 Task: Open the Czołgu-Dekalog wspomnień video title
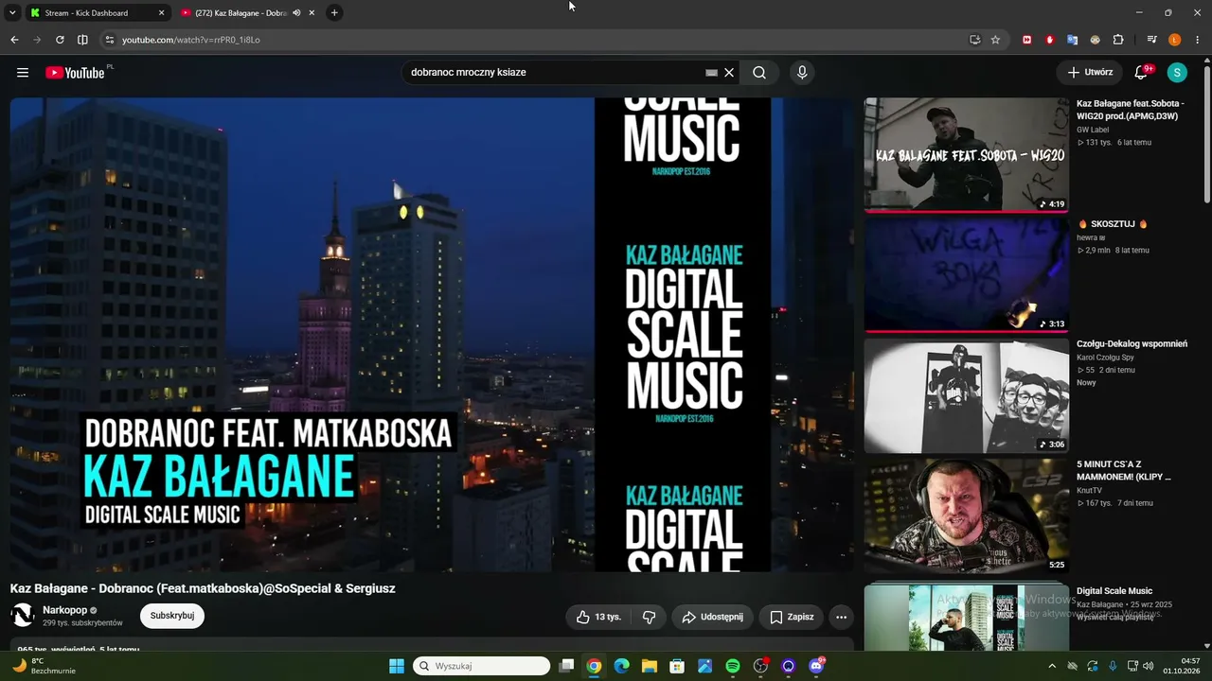click(x=1132, y=344)
